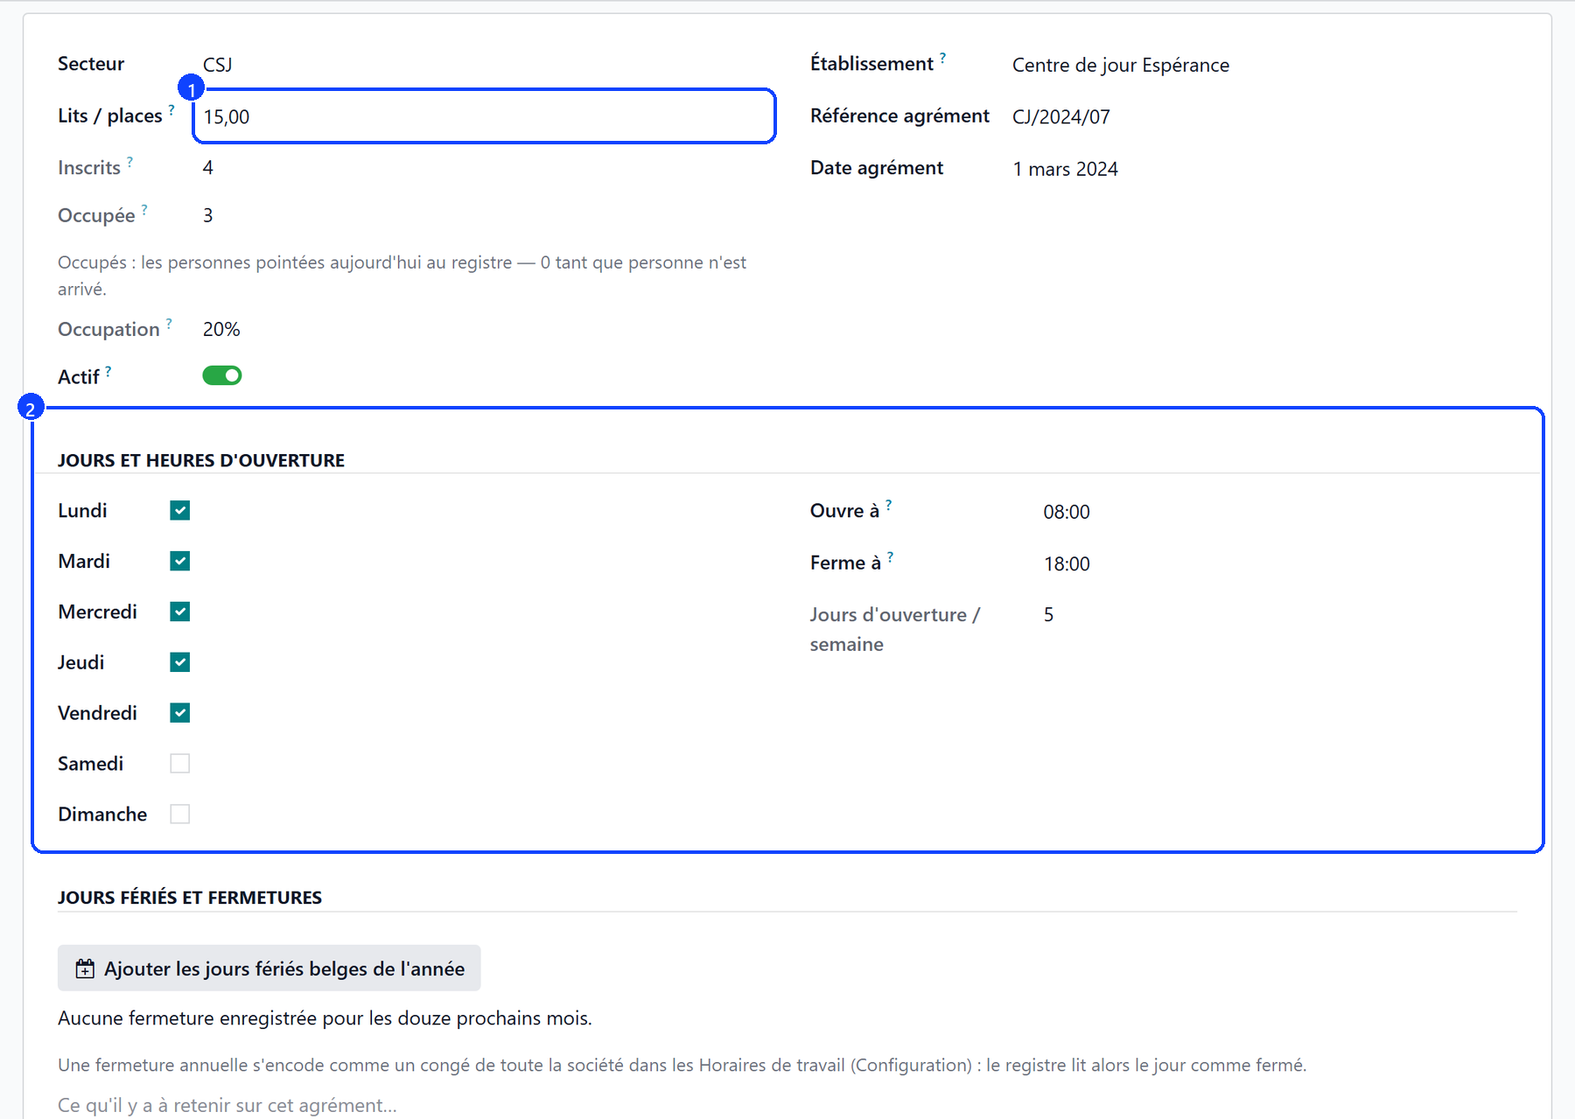Show the help tooltip for Établissement

[x=942, y=58]
